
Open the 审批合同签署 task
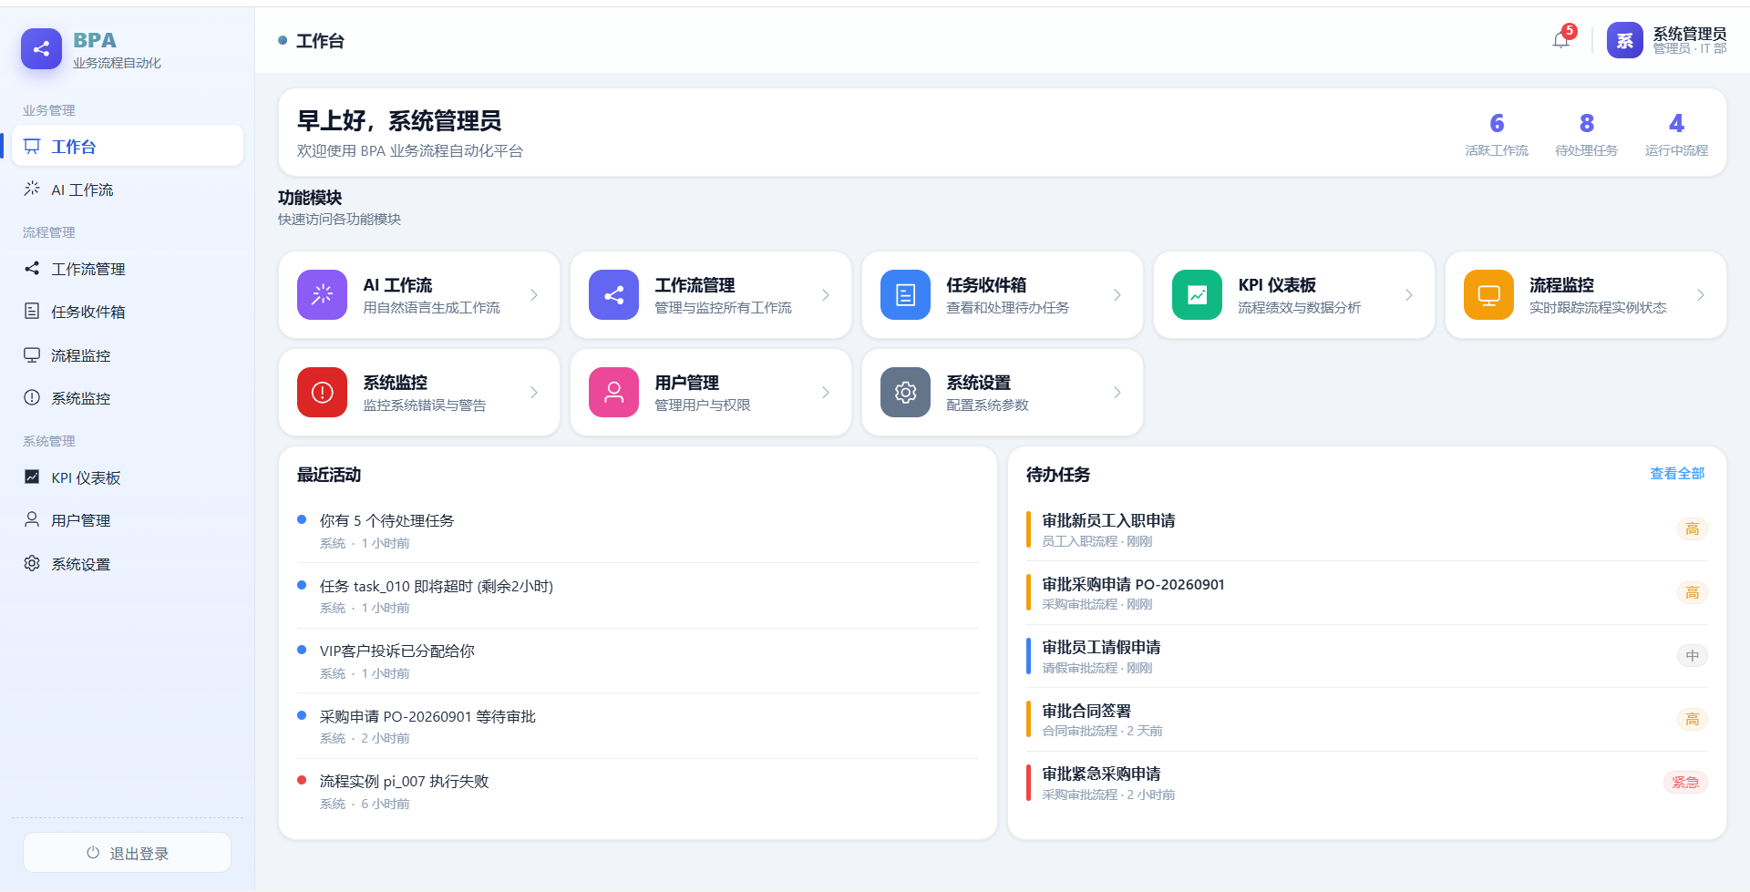1367,720
